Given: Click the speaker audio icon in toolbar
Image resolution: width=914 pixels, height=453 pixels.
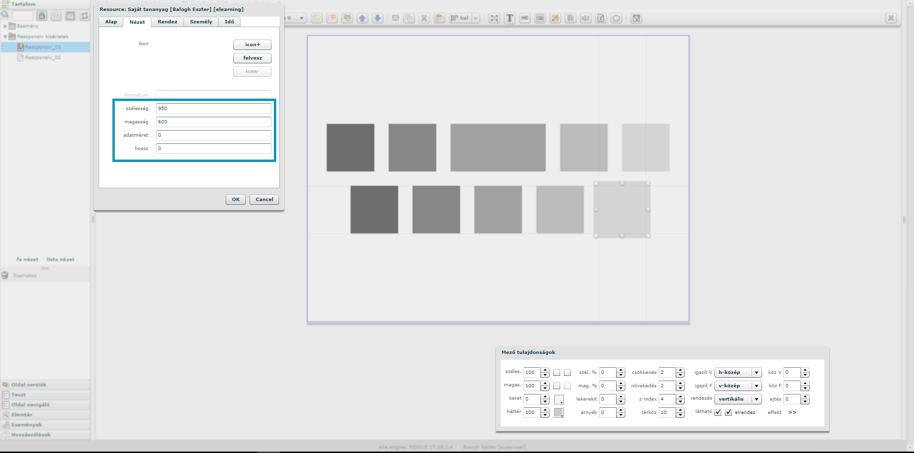Looking at the screenshot, I should pyautogui.click(x=586, y=18).
